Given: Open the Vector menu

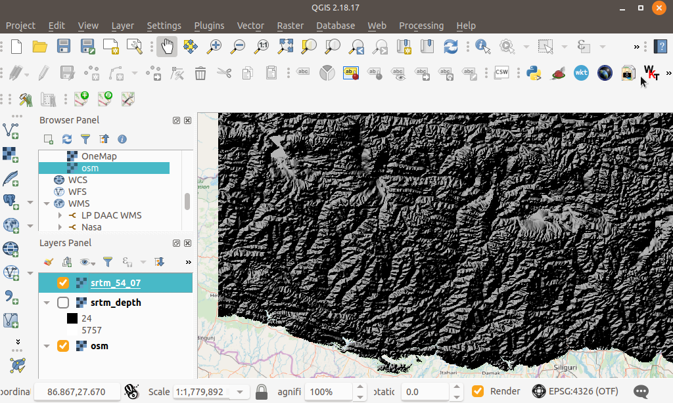Looking at the screenshot, I should 250,26.
